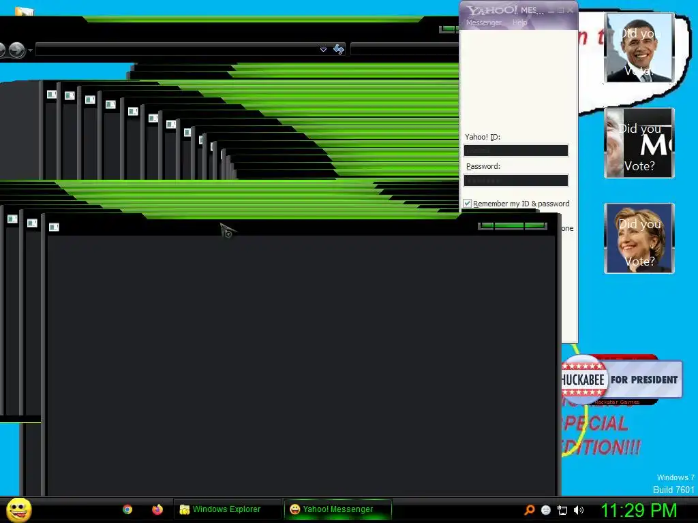Close the Yahoo! Messenger window

point(571,11)
